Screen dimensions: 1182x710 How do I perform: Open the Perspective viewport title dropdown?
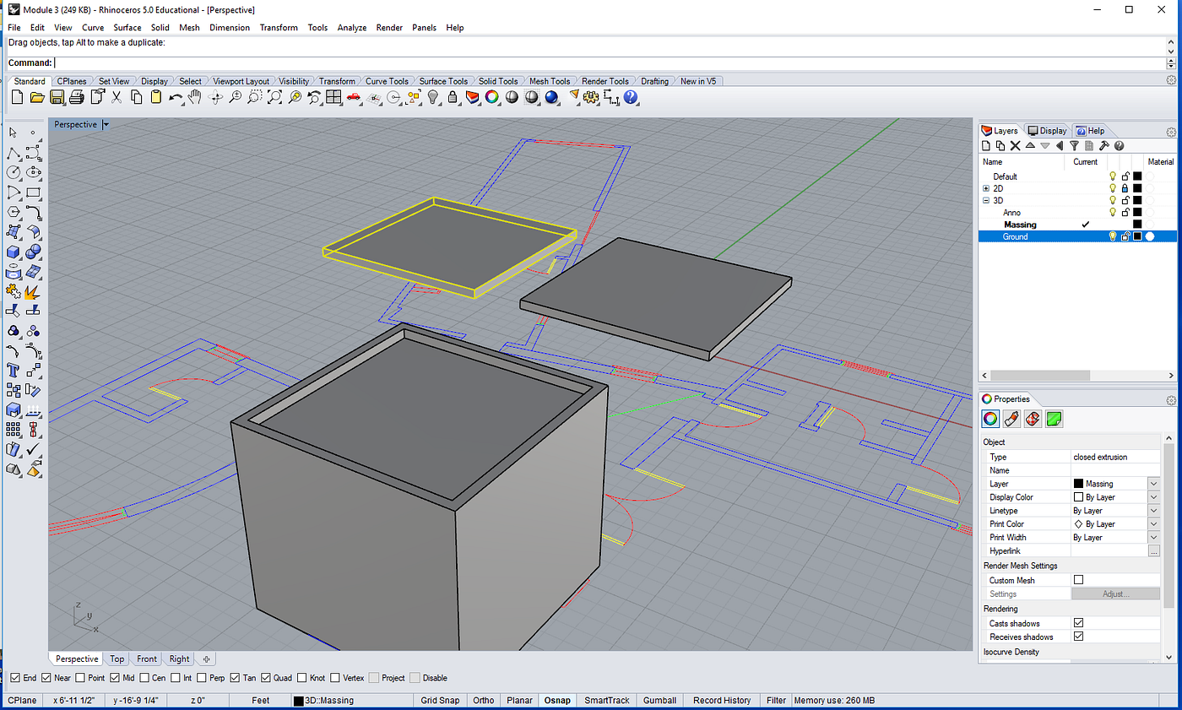[x=106, y=125]
